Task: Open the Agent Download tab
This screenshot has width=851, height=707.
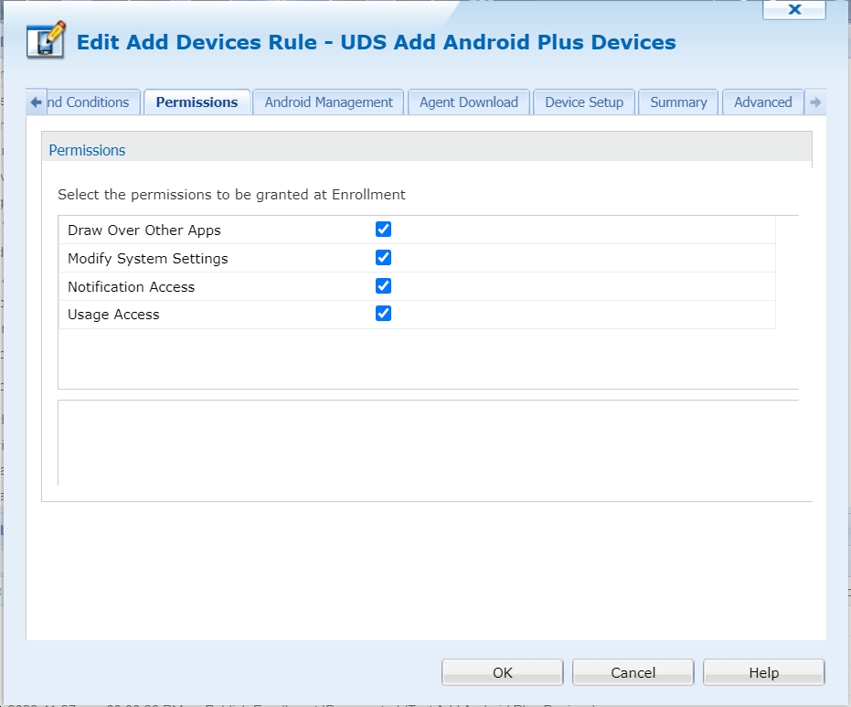Action: coord(468,102)
